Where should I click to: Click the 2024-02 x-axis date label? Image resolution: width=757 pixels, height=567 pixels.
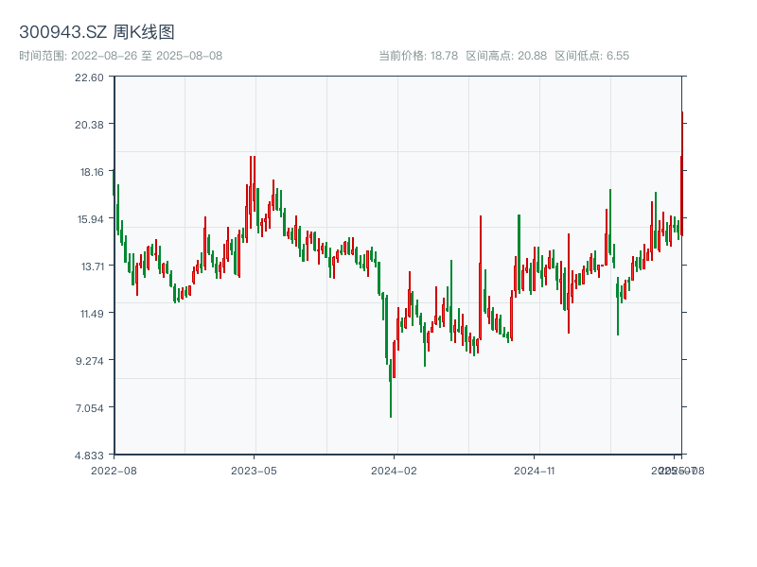pos(395,470)
